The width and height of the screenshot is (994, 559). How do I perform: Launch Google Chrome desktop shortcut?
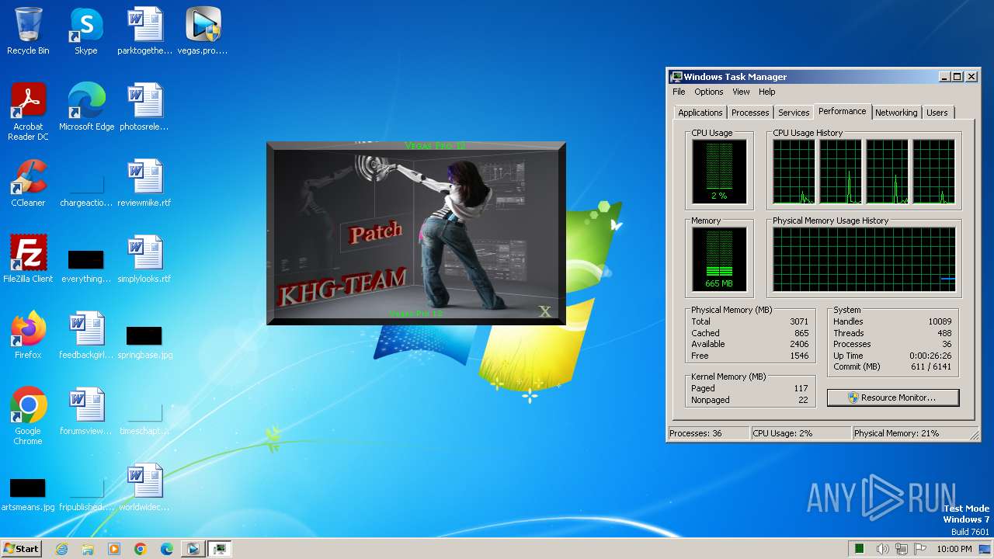pos(28,416)
